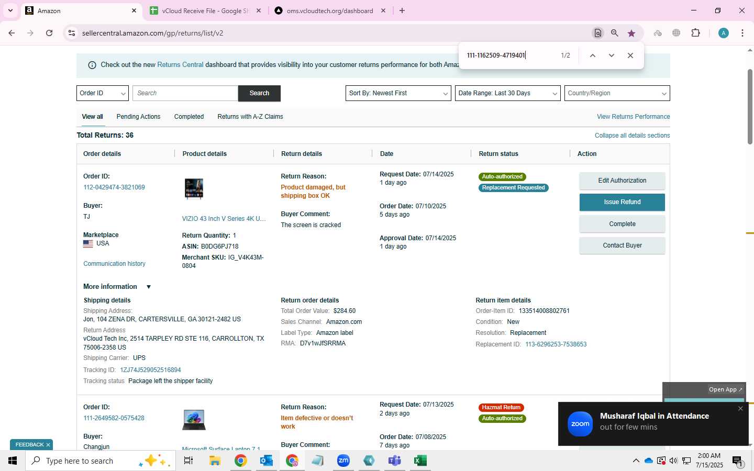Image resolution: width=754 pixels, height=471 pixels.
Task: Click the returns Search input field
Action: pos(185,93)
